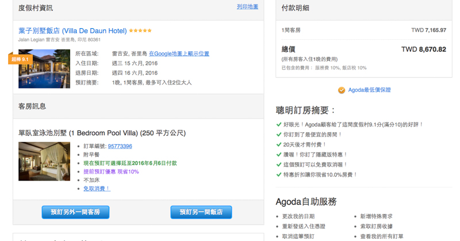The image size is (460, 241).
Task: Click the 預訂另外一間客房 button
Action: pos(75,212)
